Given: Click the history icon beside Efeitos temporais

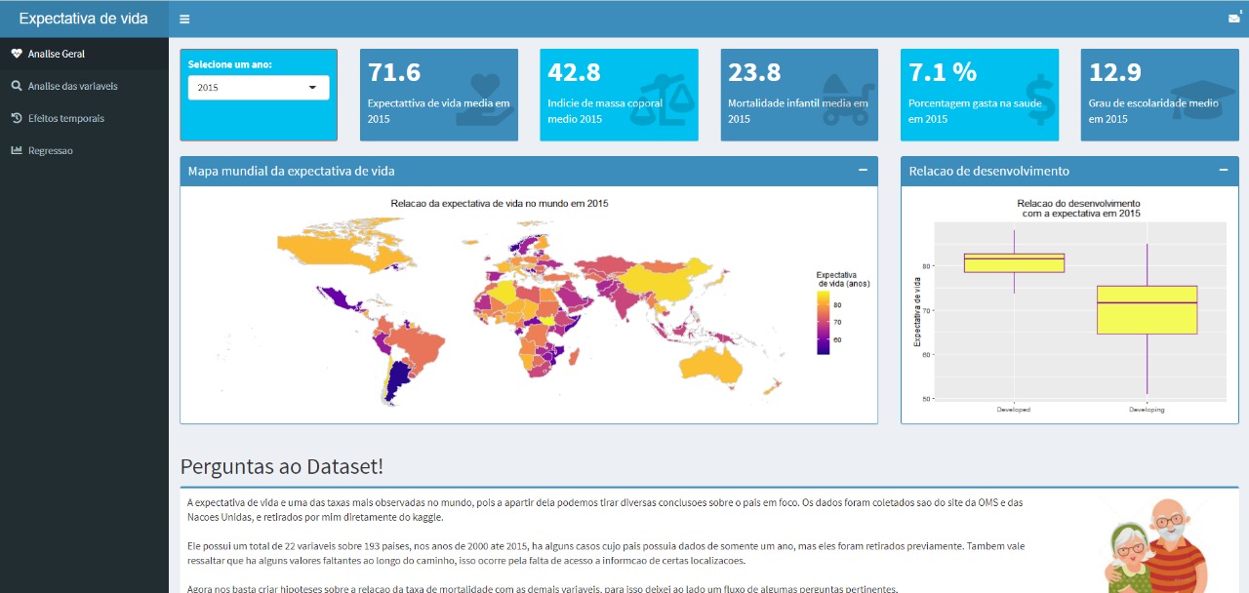Looking at the screenshot, I should tap(17, 118).
